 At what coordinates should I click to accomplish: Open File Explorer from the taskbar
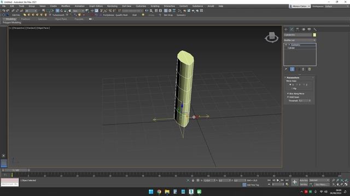click(167, 192)
